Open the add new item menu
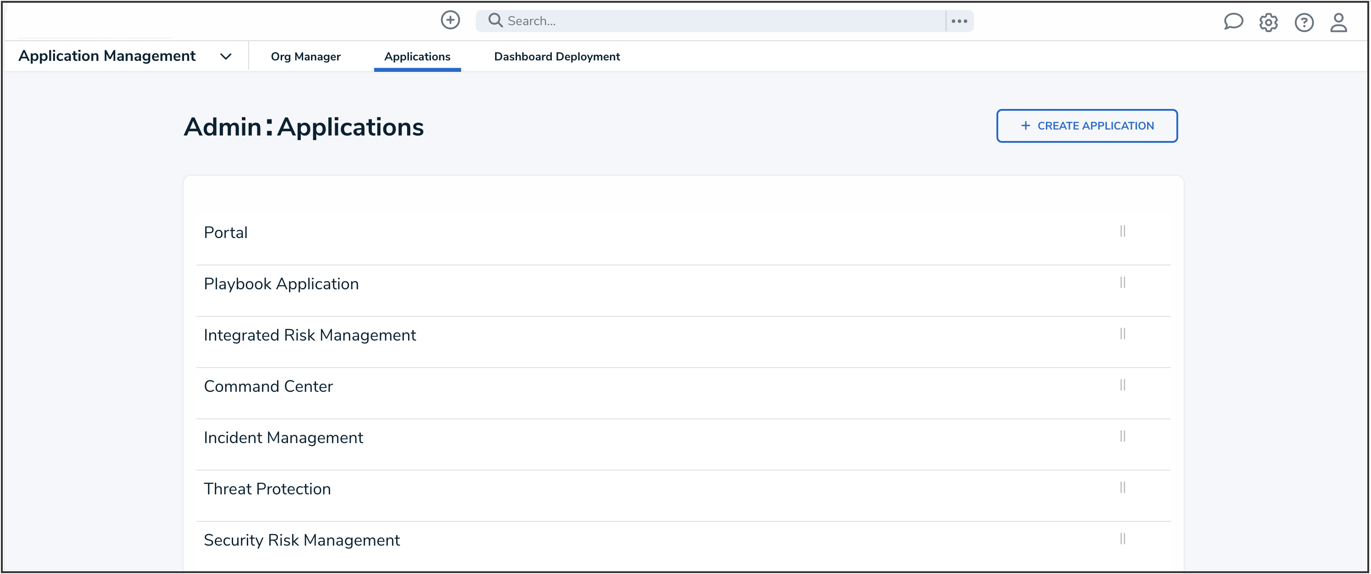This screenshot has height=574, width=1371. (450, 20)
